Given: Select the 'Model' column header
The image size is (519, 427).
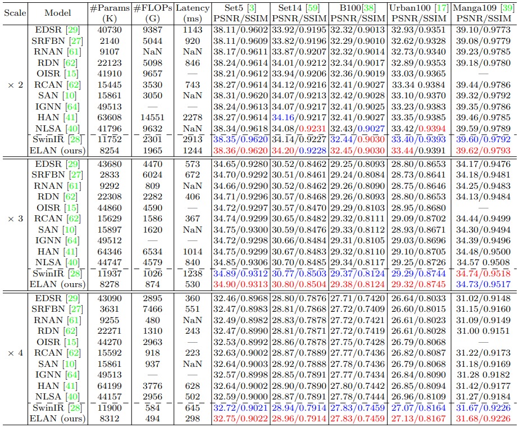Looking at the screenshot, I should click(58, 13).
